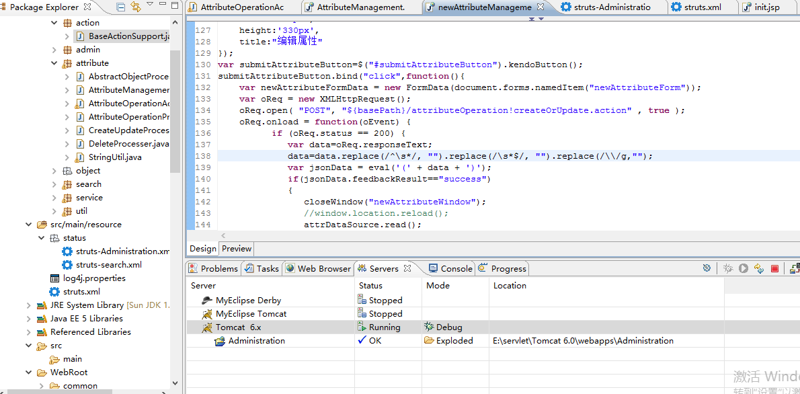Expand JRE System Library node

tap(29, 305)
